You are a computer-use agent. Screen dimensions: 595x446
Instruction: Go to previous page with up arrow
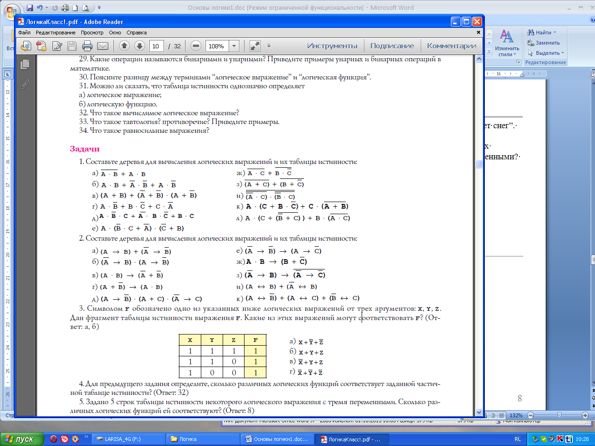tap(124, 46)
